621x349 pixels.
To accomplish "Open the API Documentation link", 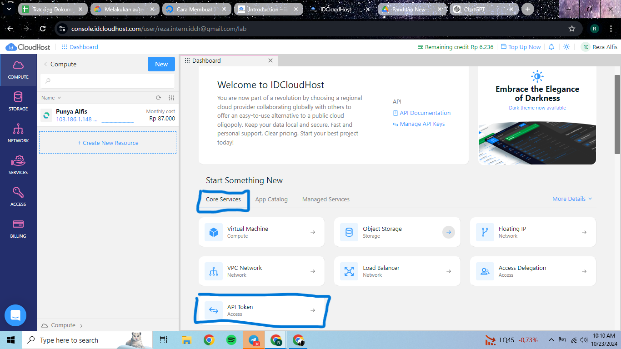I will pyautogui.click(x=421, y=113).
